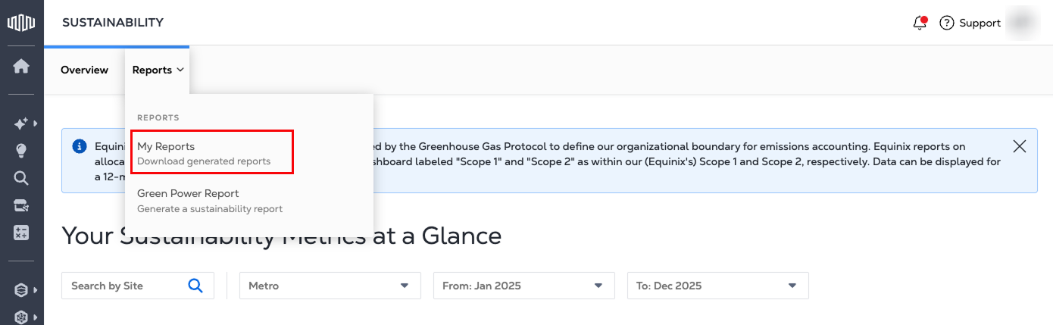This screenshot has height=325, width=1053.
Task: Open the To: Dec 2025 dropdown
Action: [x=718, y=286]
